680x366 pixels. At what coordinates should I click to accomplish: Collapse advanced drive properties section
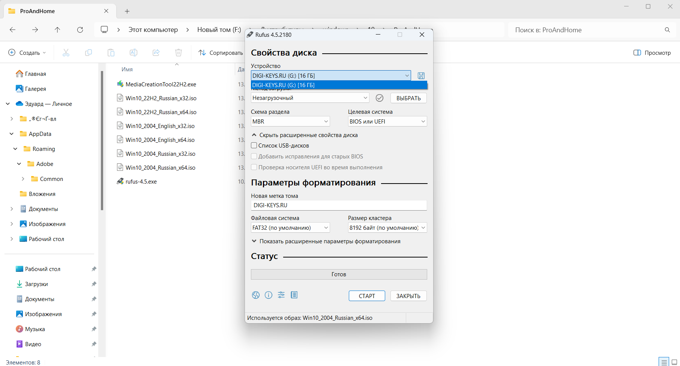tap(305, 135)
